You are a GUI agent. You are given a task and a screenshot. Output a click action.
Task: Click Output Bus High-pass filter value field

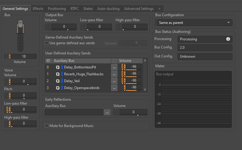pos(135,27)
